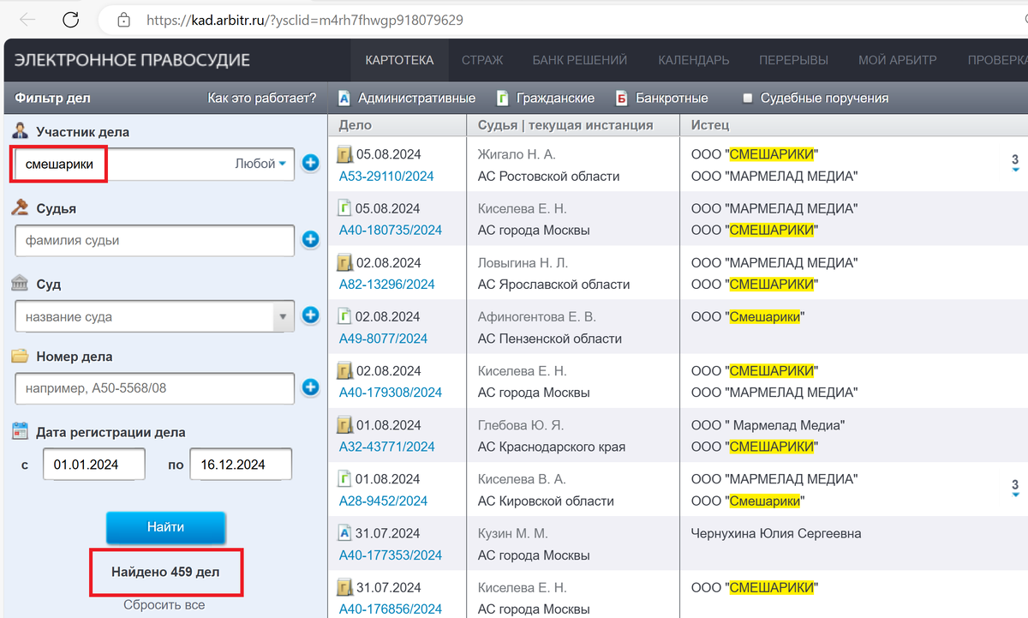The width and height of the screenshot is (1028, 618).
Task: Filter by Банкротные cases
Action: [661, 98]
